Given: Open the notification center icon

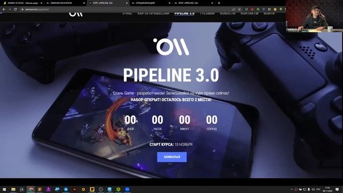Looking at the screenshot, I should 337,189.
